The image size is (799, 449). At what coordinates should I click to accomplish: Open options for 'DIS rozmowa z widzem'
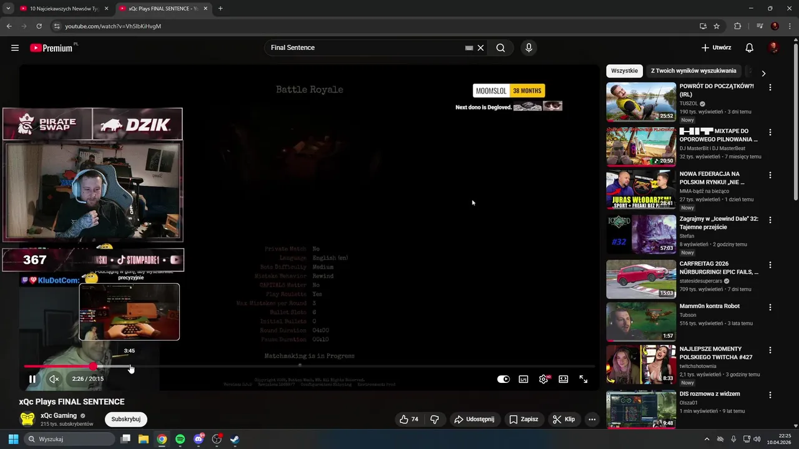tap(770, 395)
